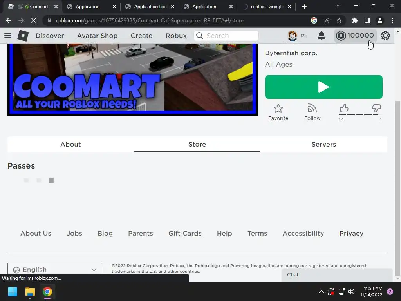
Task: Dislike the game with thumbs down
Action: point(376,108)
